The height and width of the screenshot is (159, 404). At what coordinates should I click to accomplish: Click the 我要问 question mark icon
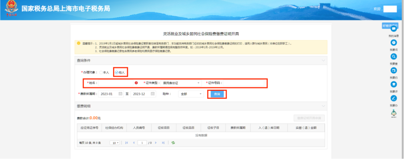pos(394,43)
